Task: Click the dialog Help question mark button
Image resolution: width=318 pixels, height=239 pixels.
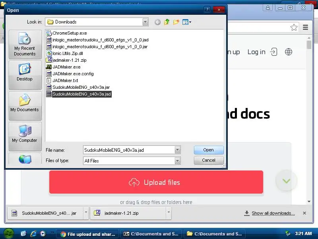Action: pos(207,9)
